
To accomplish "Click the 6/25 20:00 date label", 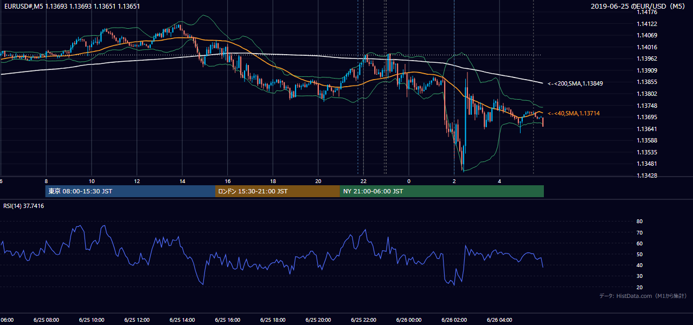I will coord(318,320).
